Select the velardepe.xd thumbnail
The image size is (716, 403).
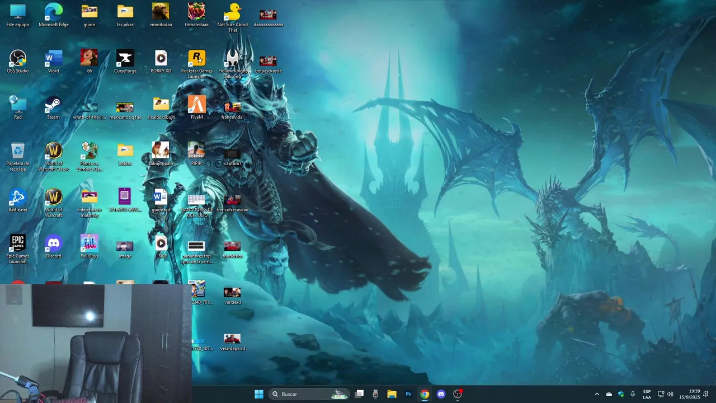point(233,341)
